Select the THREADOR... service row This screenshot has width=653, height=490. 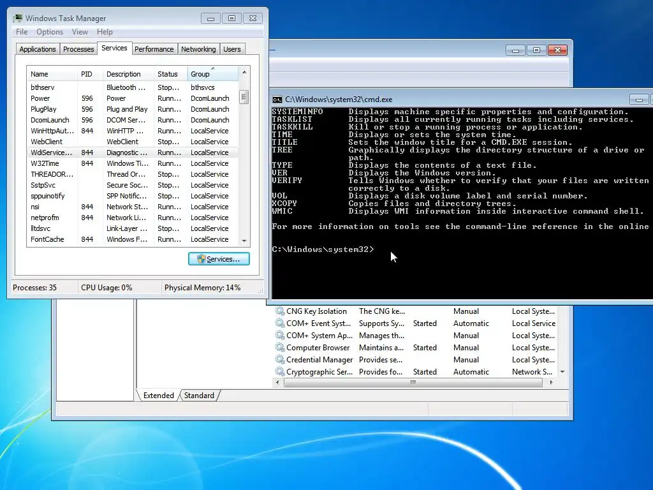[133, 174]
